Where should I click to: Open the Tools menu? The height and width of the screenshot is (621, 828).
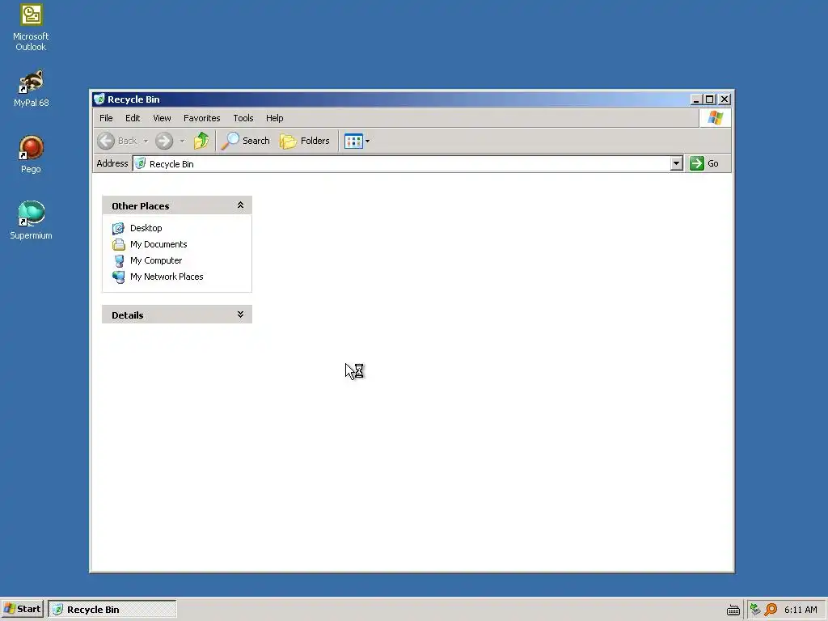243,118
